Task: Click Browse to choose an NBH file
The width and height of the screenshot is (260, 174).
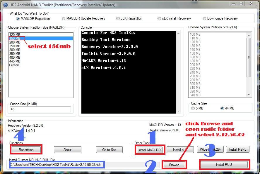Action: [x=174, y=165]
